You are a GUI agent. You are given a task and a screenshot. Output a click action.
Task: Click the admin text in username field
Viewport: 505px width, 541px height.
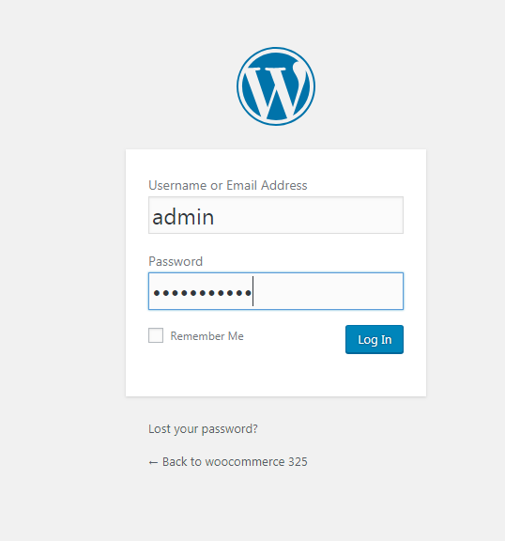pyautogui.click(x=183, y=217)
